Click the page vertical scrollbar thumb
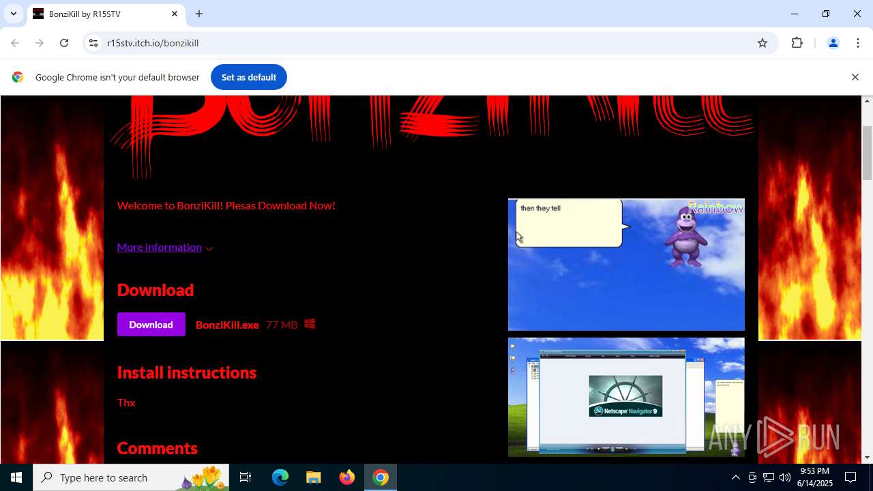Screen dimensions: 873x491 point(868,153)
